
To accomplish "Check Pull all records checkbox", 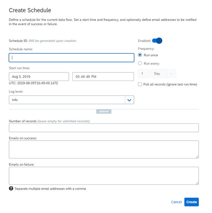I will click(x=140, y=84).
